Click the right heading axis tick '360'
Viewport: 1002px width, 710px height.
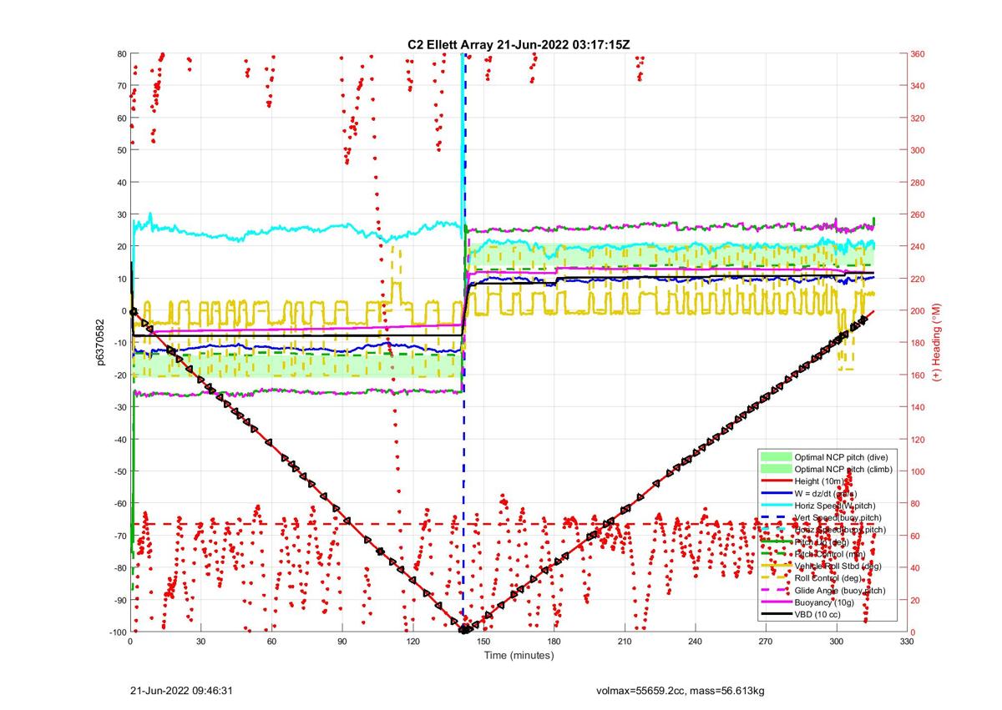919,54
